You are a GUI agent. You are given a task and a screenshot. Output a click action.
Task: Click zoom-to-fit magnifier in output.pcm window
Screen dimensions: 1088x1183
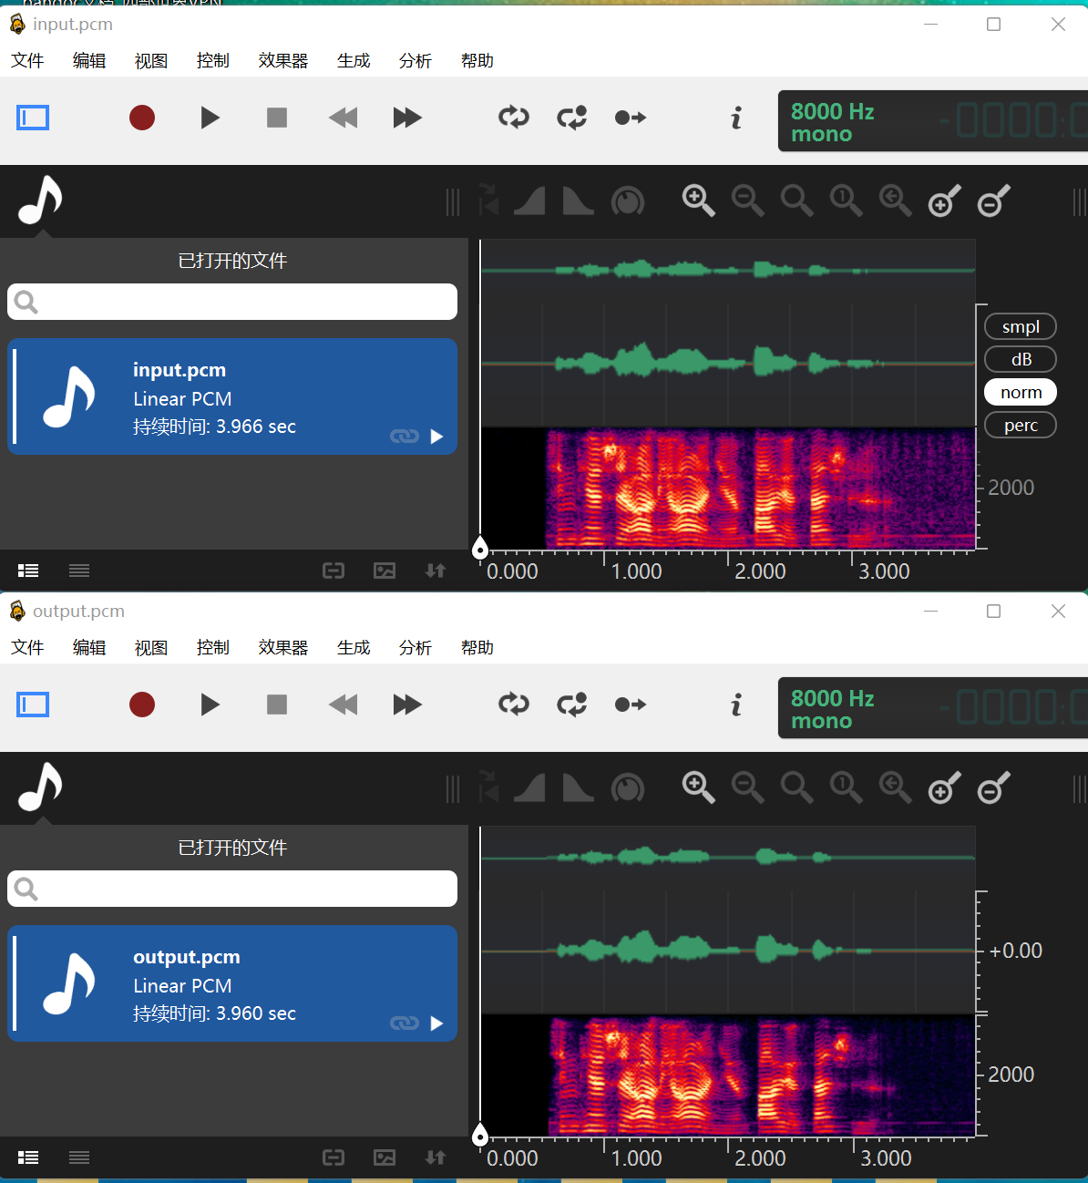coord(797,787)
